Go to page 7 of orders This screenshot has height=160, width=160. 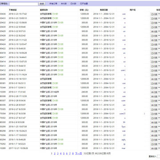pos(70,153)
